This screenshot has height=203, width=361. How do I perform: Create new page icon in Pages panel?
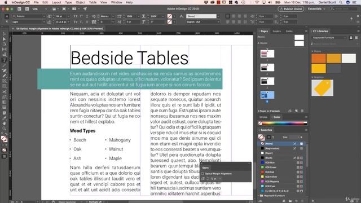(297, 111)
